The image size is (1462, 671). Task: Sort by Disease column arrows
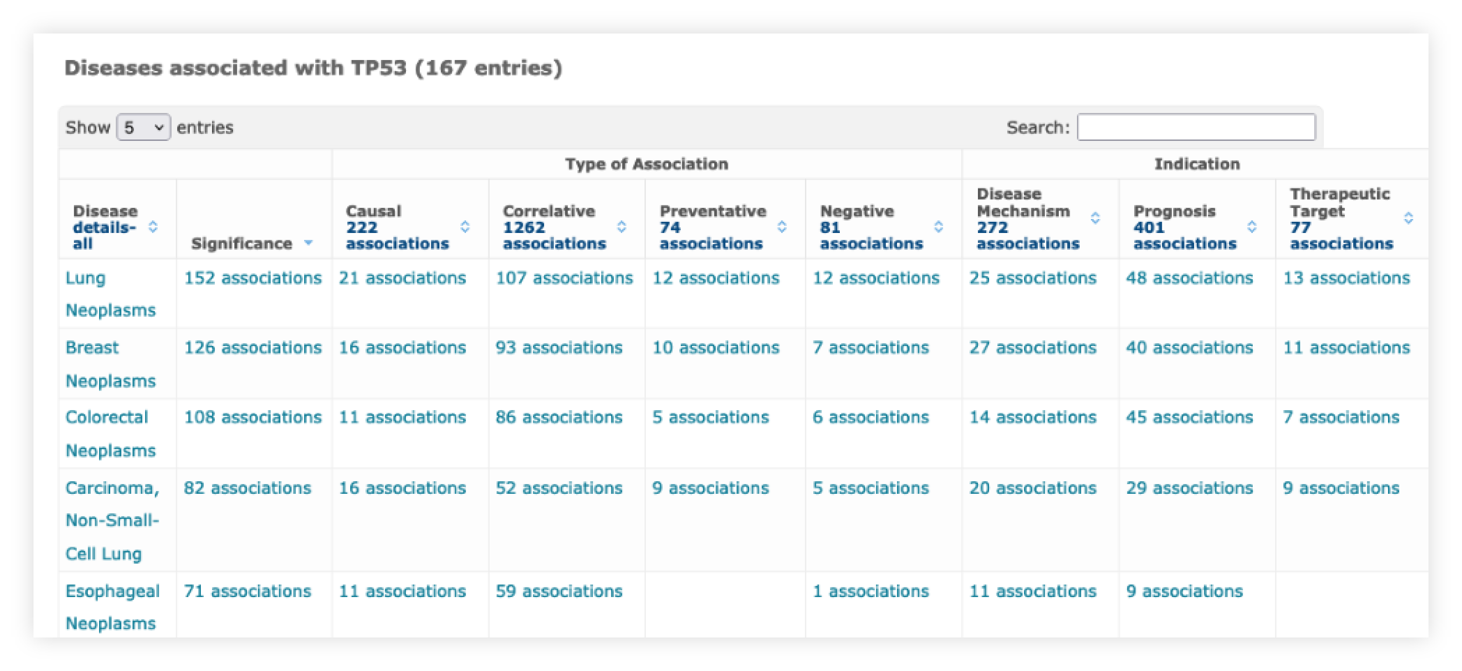[x=153, y=227]
